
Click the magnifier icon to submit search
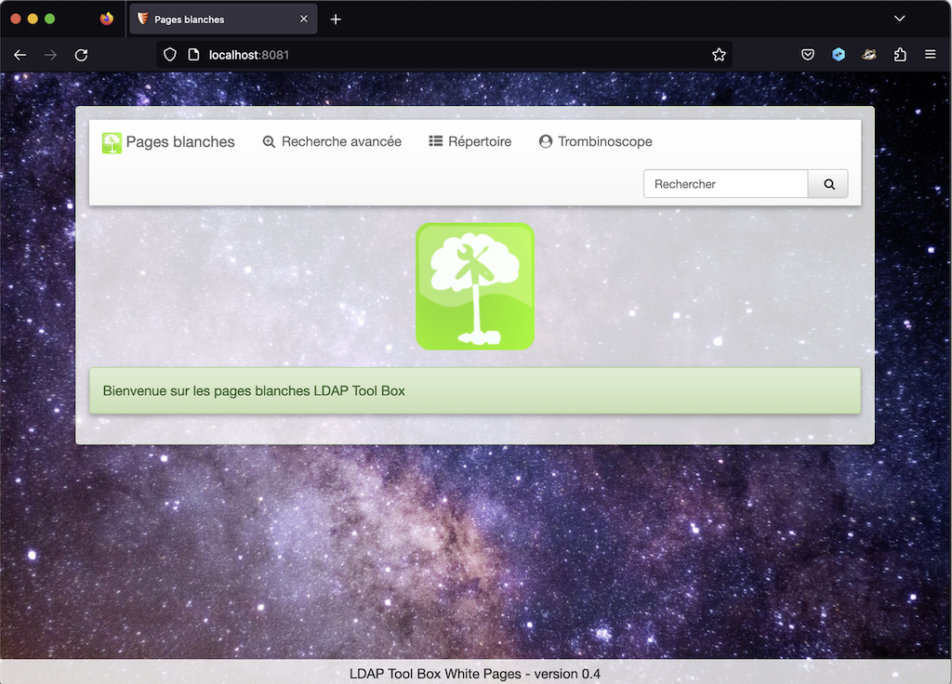tap(827, 183)
